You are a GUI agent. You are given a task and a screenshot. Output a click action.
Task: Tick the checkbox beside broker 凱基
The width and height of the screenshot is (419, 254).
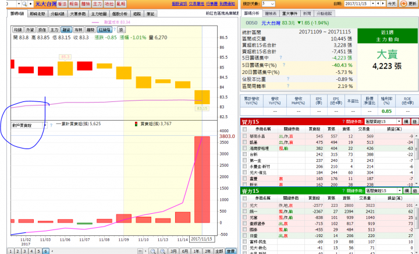coord(244,142)
